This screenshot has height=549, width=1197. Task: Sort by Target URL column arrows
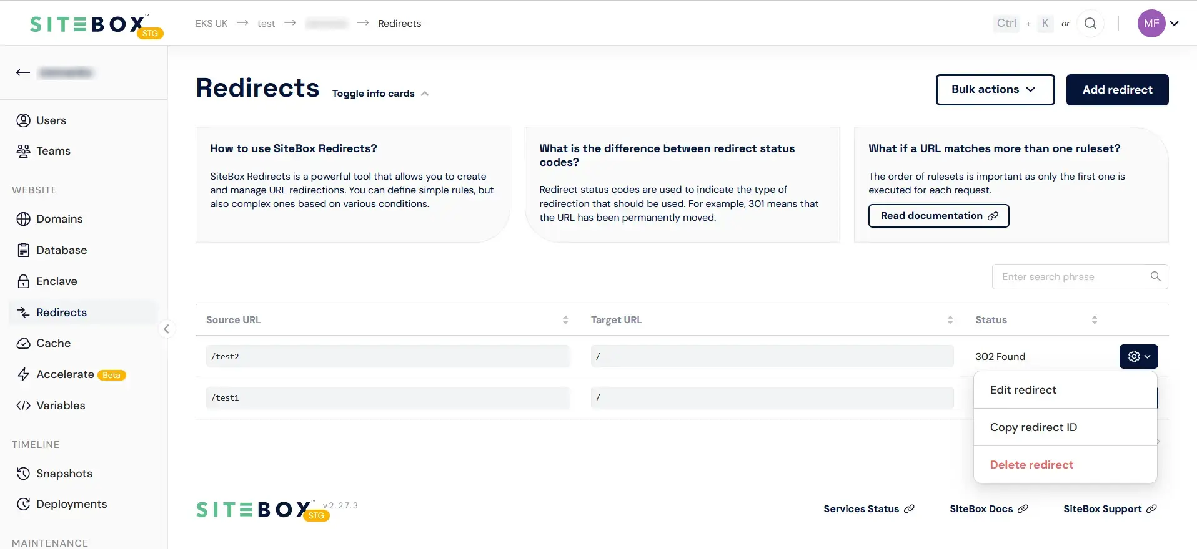950,320
